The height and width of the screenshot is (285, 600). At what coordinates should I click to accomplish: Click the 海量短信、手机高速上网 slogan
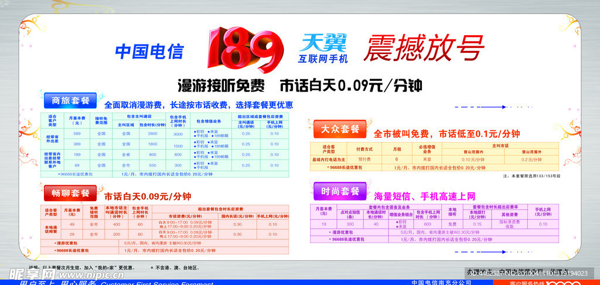[x=424, y=196]
